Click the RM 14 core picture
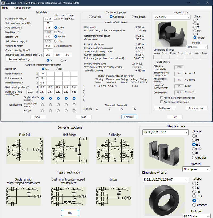Screen dimensions: 213x218 (173, 31)
